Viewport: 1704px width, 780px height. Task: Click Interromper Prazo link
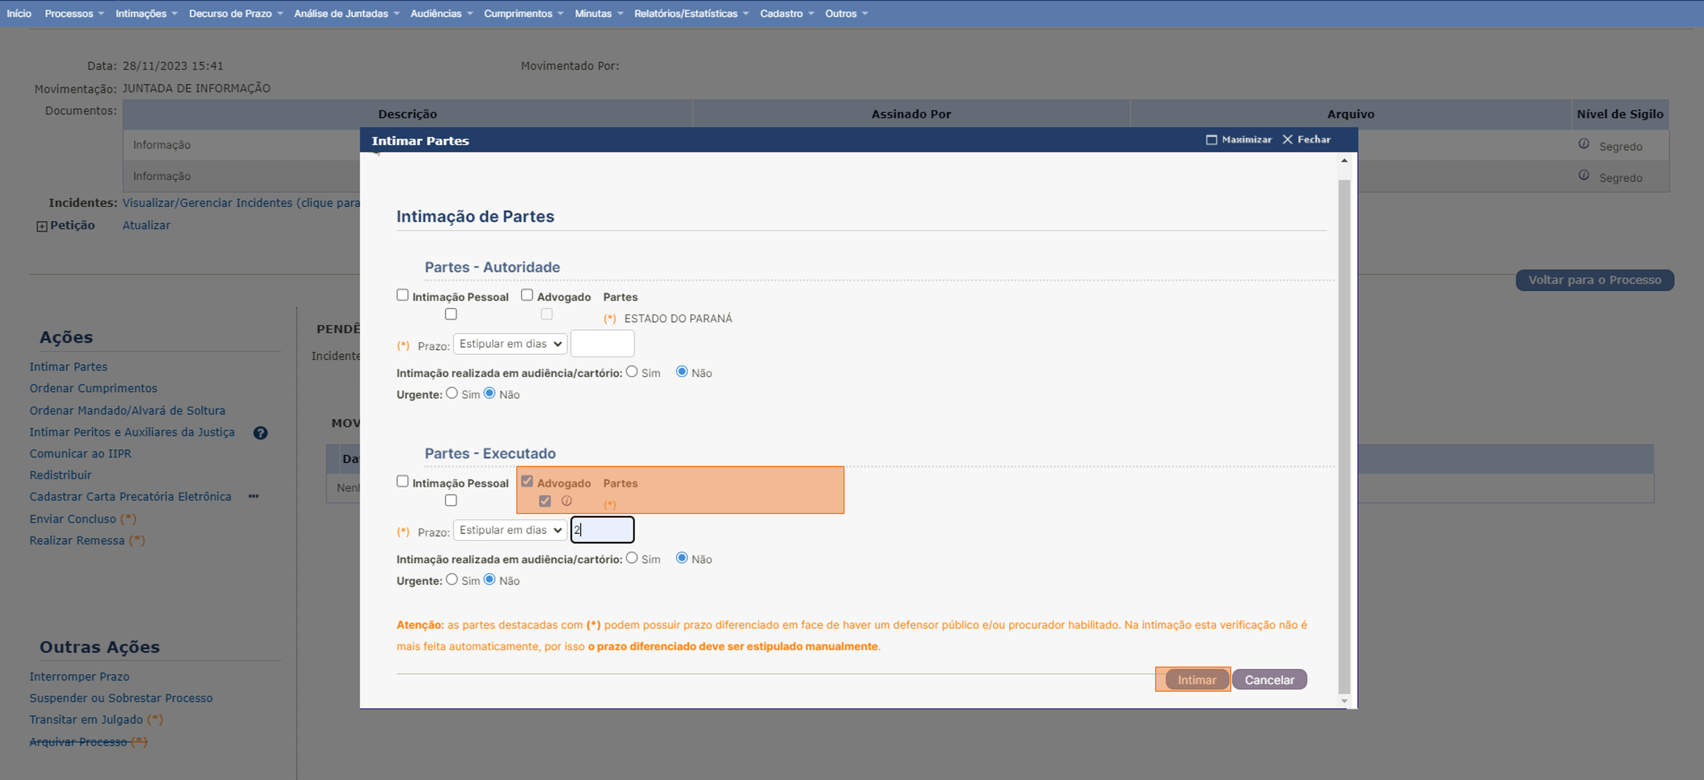(x=80, y=676)
